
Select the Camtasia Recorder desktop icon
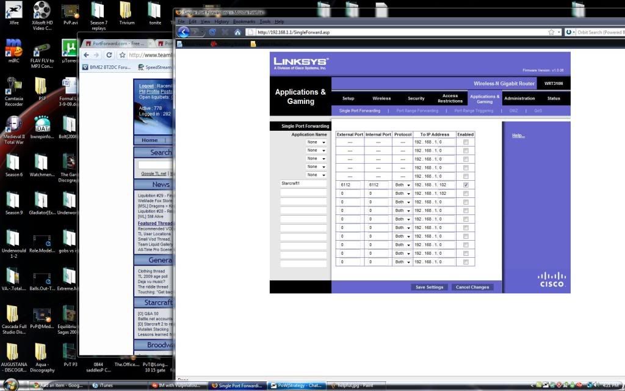(14, 92)
